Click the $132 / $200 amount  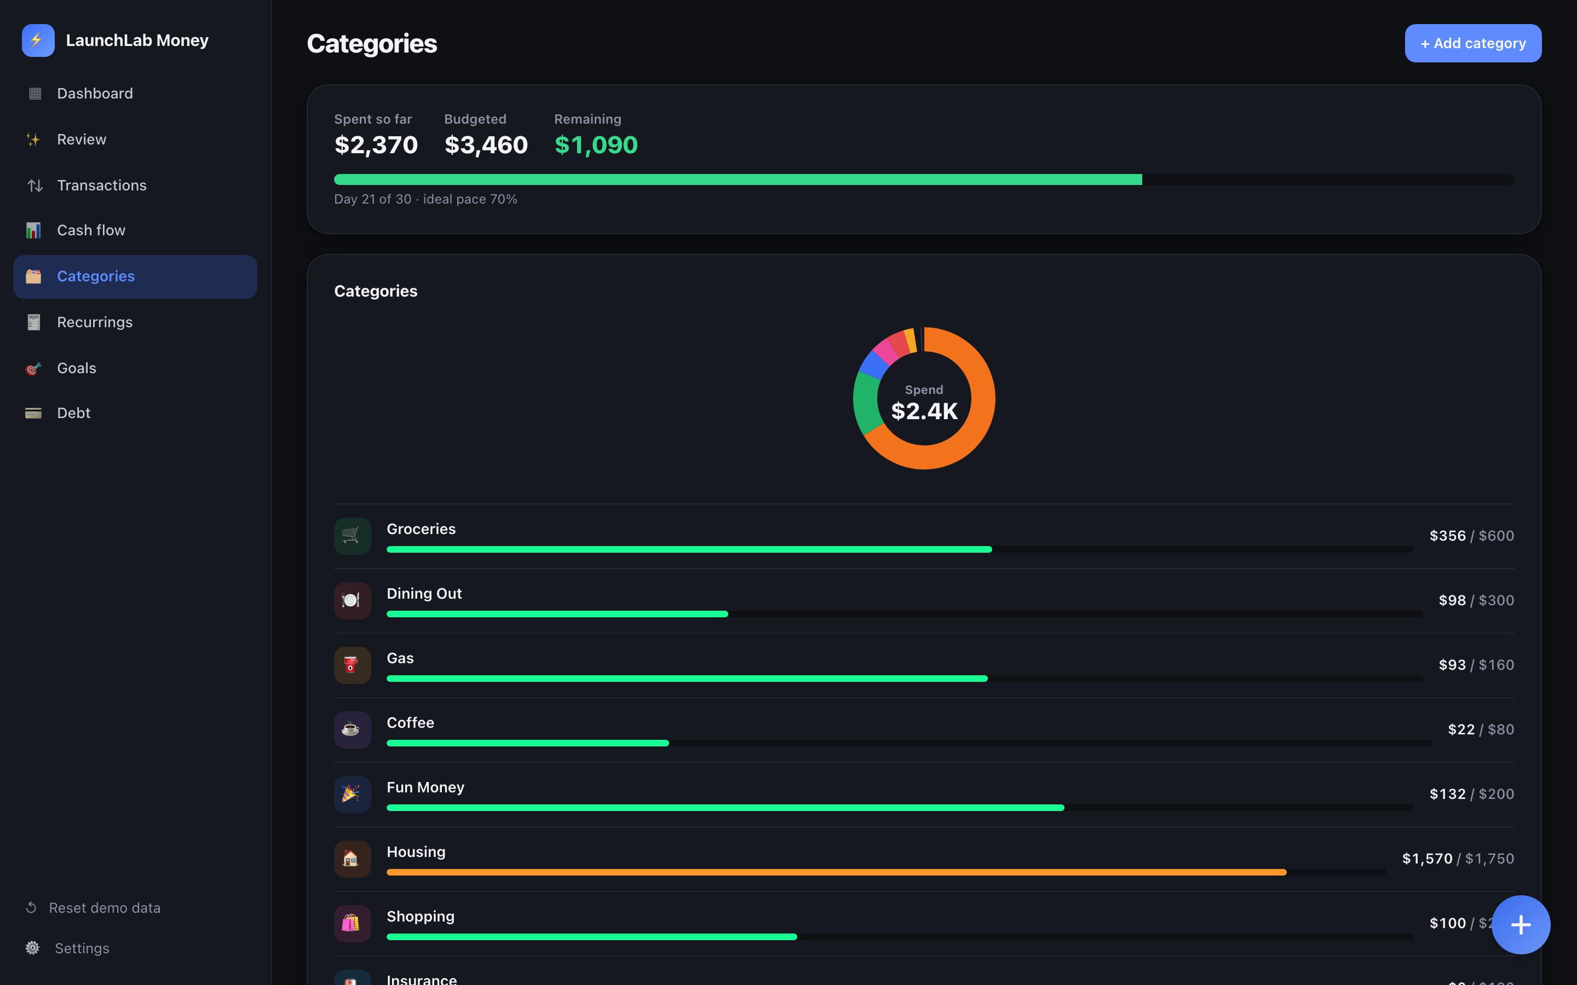1471,794
